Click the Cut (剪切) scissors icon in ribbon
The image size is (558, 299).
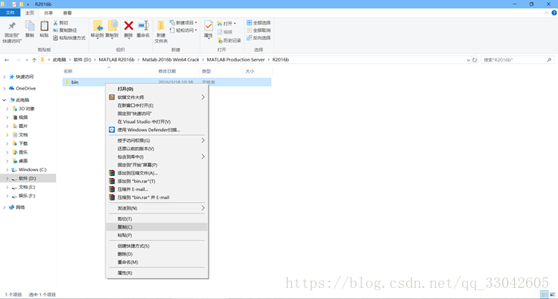[61, 22]
